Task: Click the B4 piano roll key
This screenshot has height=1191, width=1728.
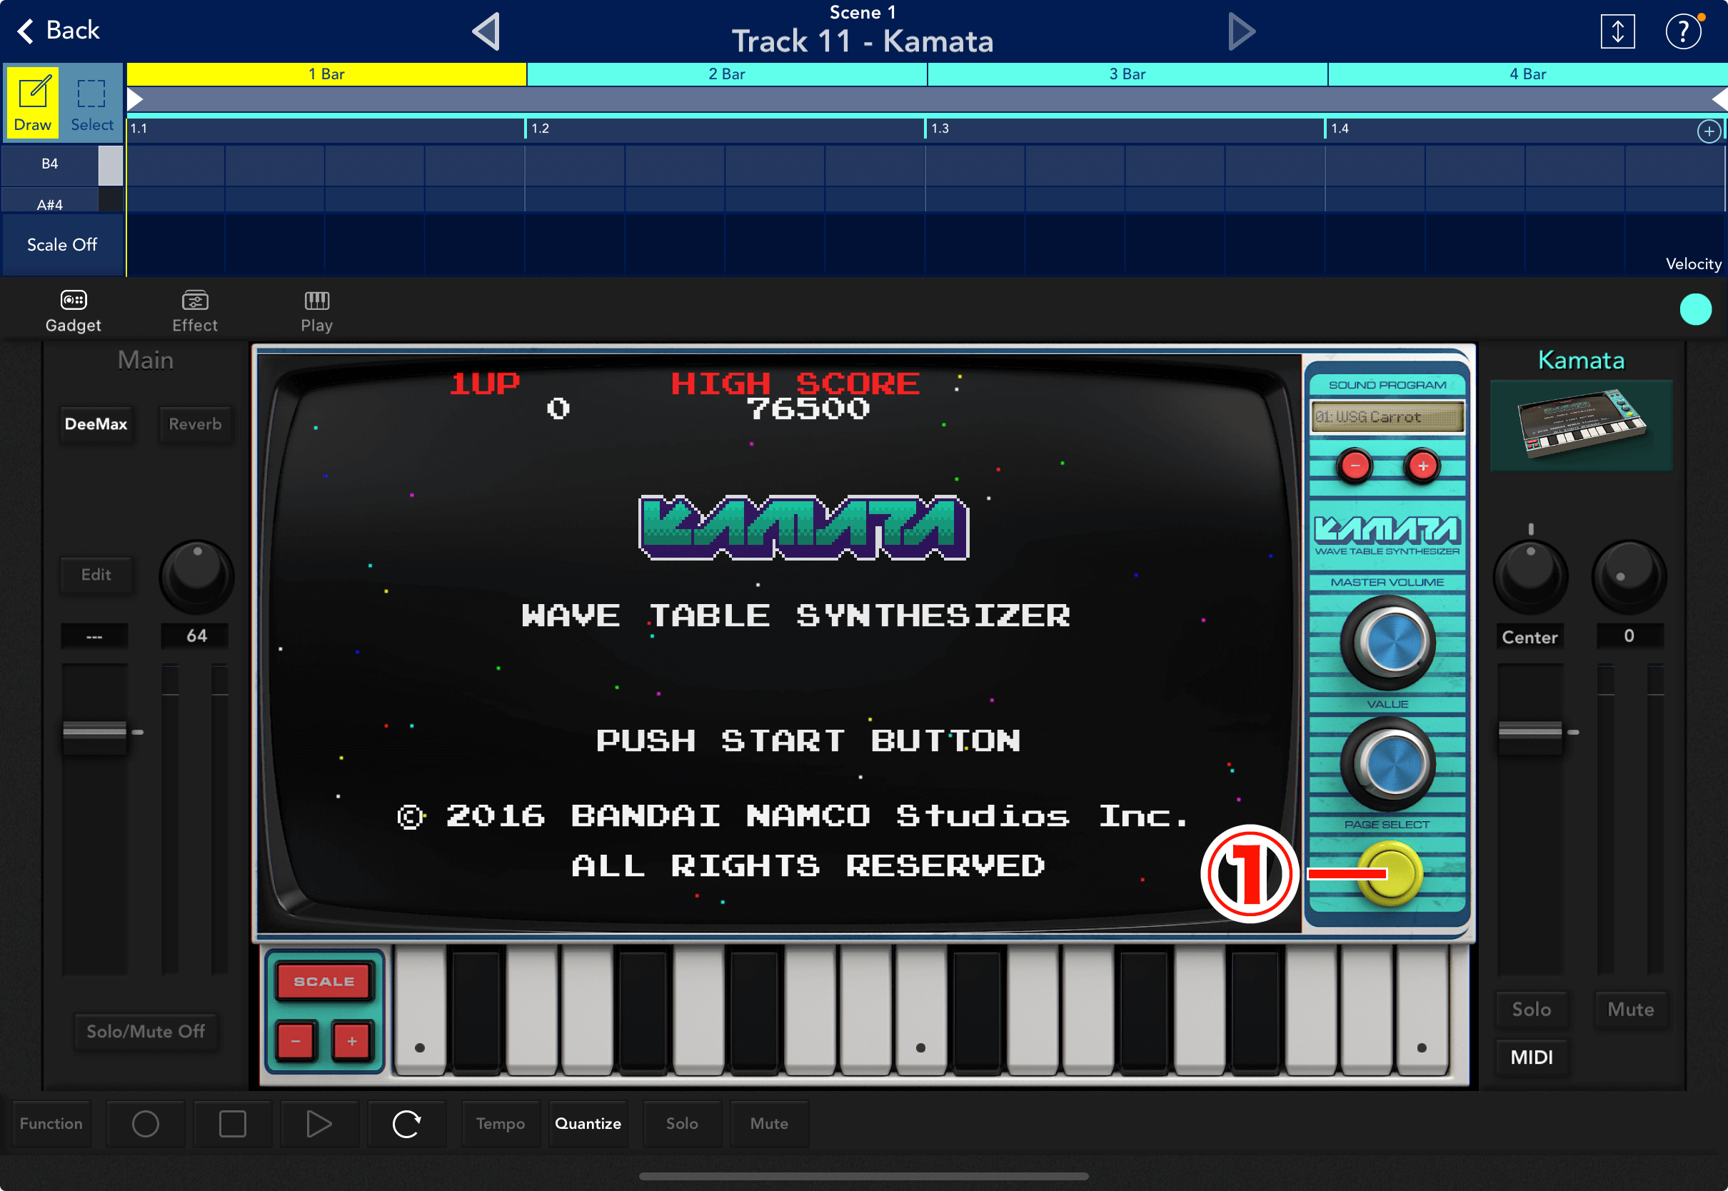Action: pos(62,164)
